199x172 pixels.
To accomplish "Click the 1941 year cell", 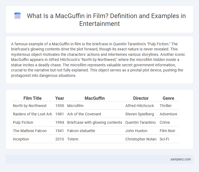I will click(60, 131).
